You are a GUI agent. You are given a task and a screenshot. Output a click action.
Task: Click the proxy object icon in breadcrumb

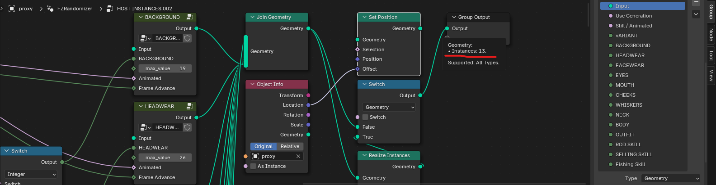pos(12,9)
